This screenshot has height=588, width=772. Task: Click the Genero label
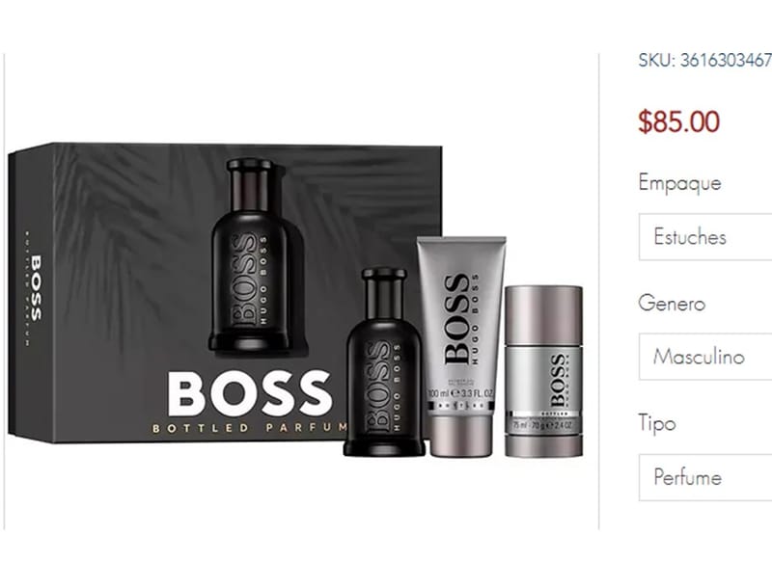point(672,303)
